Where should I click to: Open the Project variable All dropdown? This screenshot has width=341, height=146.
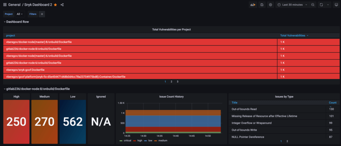pos(20,14)
